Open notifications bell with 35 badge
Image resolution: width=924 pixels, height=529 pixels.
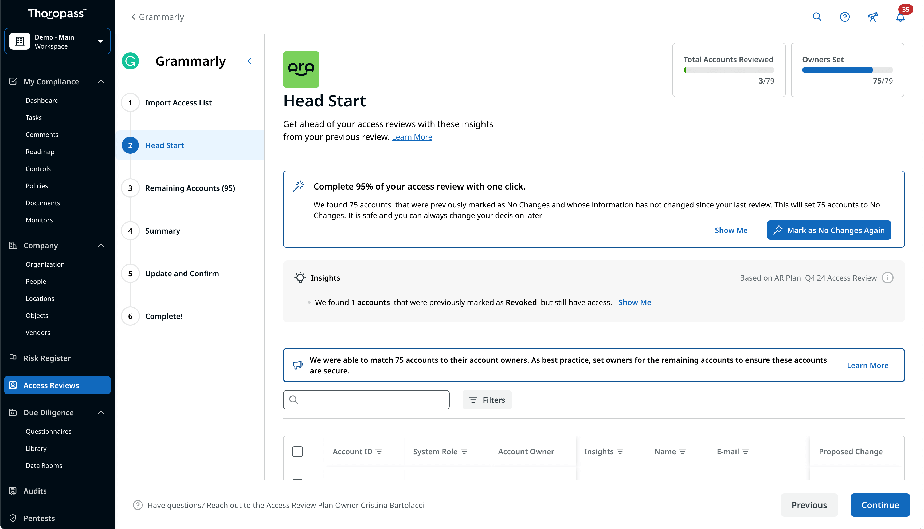(x=900, y=17)
